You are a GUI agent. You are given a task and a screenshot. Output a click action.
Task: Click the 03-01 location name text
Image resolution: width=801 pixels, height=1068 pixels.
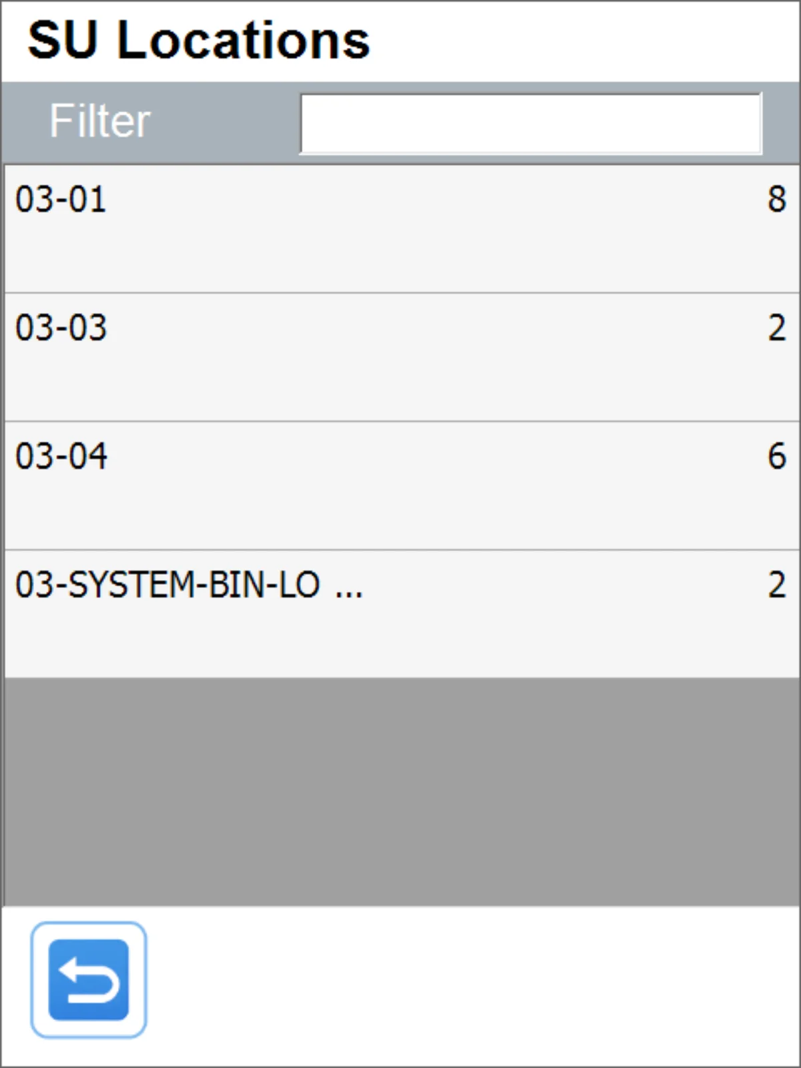61,200
